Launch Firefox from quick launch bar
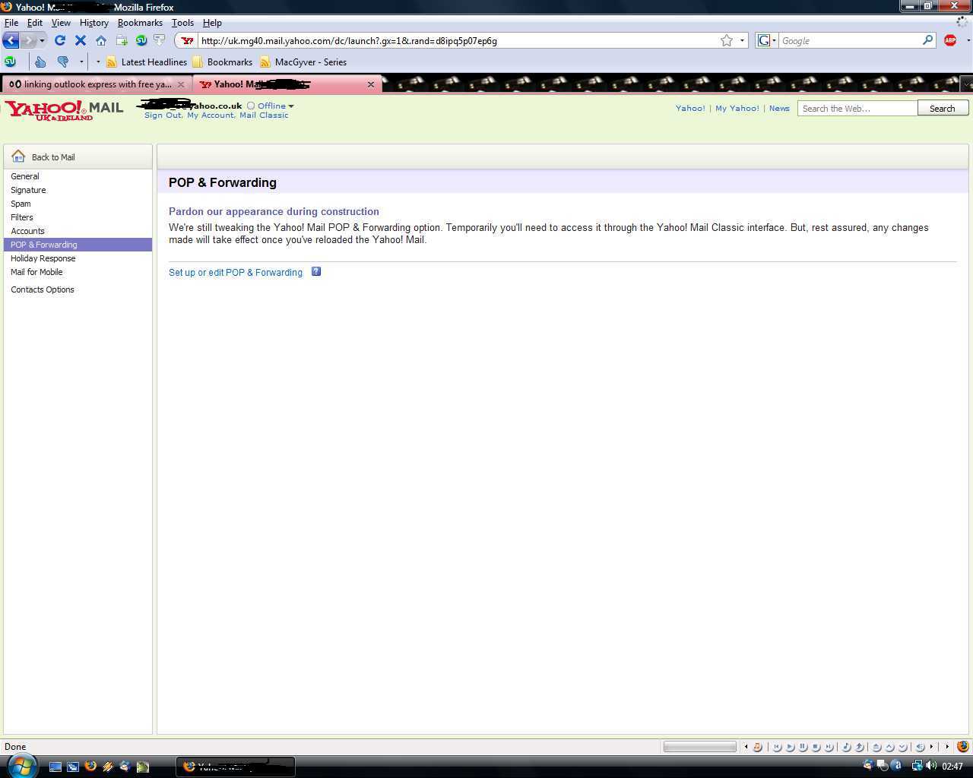This screenshot has height=778, width=973. click(90, 766)
